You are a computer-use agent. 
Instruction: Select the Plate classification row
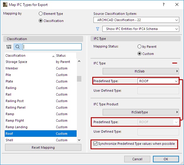tap(41, 81)
